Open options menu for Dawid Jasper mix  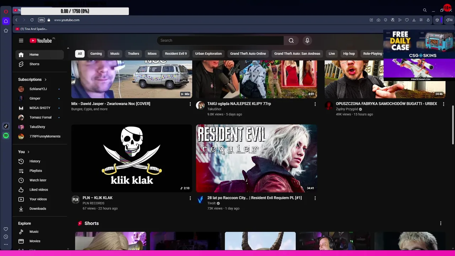pyautogui.click(x=190, y=104)
